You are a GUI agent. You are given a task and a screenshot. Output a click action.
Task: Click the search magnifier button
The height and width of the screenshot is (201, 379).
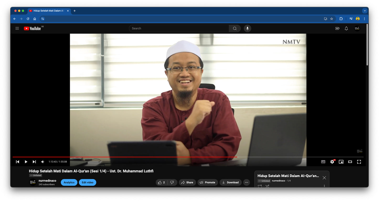click(x=235, y=28)
